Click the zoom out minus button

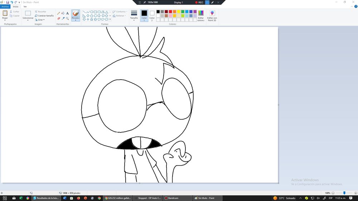[333, 193]
